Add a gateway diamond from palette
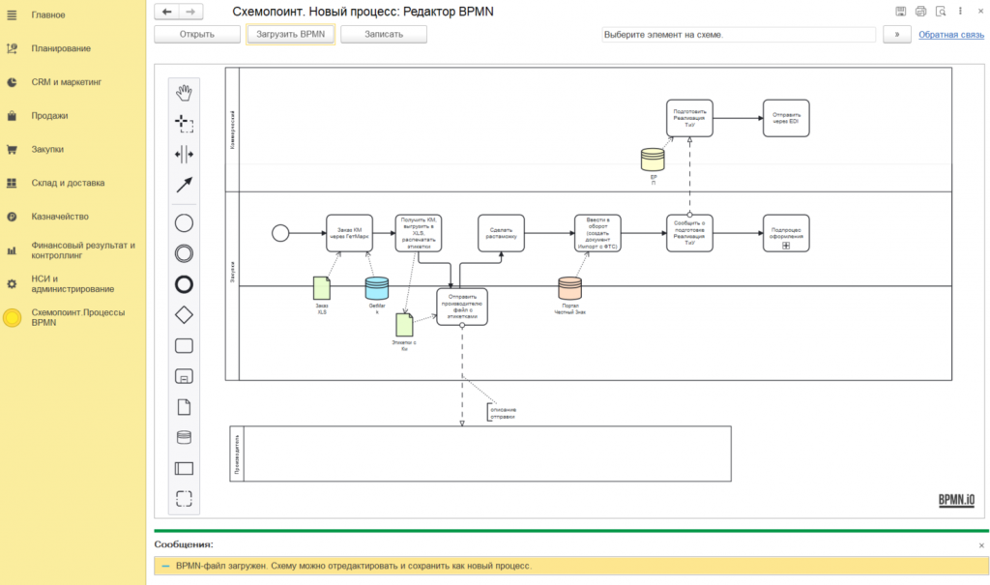Image resolution: width=990 pixels, height=585 pixels. pos(184,314)
